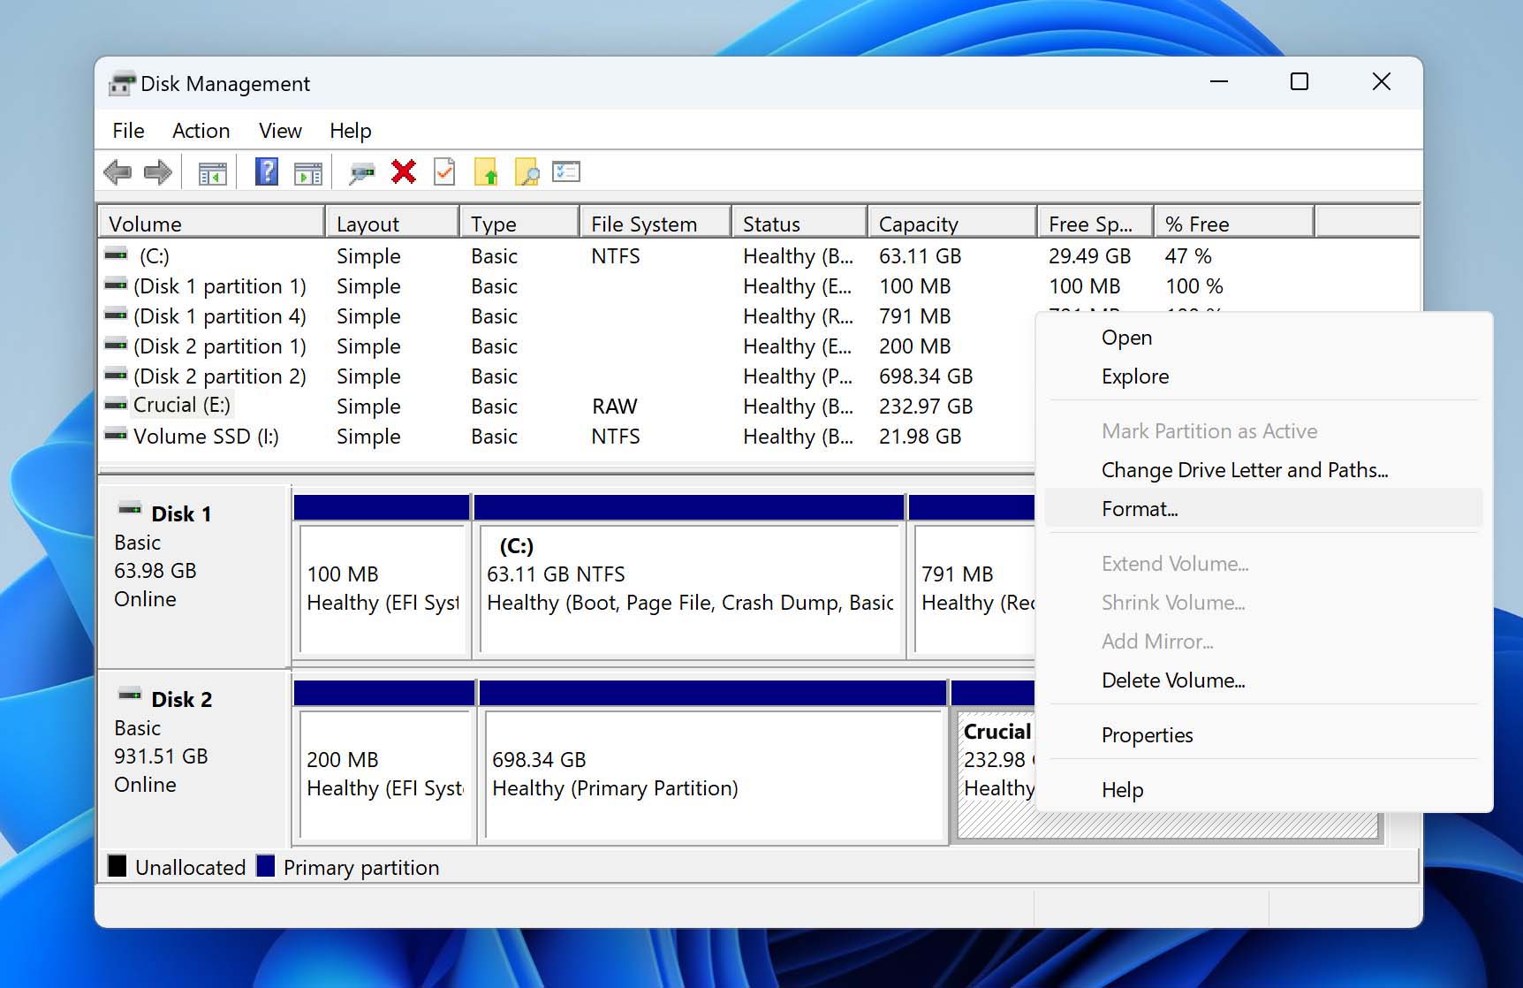Click the Disk 1 label panel

pyautogui.click(x=193, y=576)
